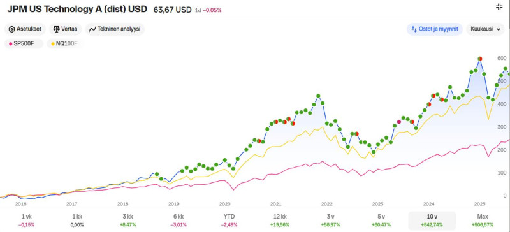Image resolution: width=510 pixels, height=232 pixels.
Task: Toggle the NQ100F comparison chip
Action: tap(64, 43)
